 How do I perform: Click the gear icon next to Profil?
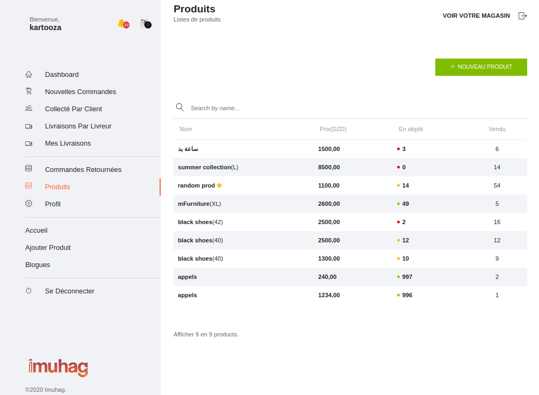[x=29, y=204]
